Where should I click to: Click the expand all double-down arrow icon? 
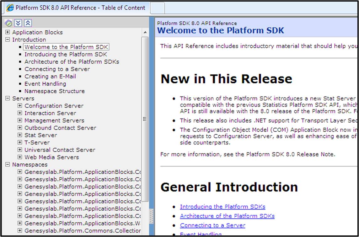tap(18, 23)
